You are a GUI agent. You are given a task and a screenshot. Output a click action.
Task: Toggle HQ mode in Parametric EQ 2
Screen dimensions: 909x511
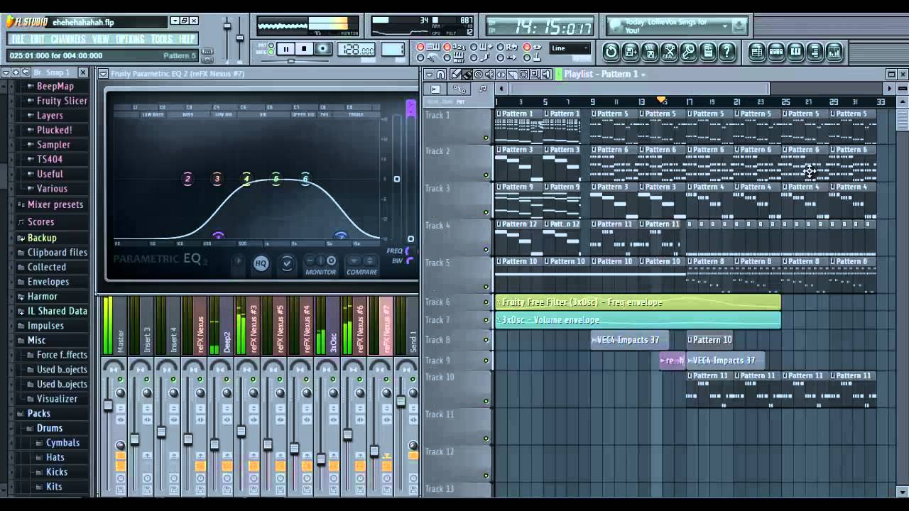261,263
